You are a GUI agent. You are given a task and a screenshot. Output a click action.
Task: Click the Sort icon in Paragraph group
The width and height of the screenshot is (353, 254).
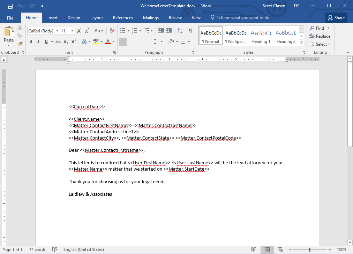[x=179, y=31]
